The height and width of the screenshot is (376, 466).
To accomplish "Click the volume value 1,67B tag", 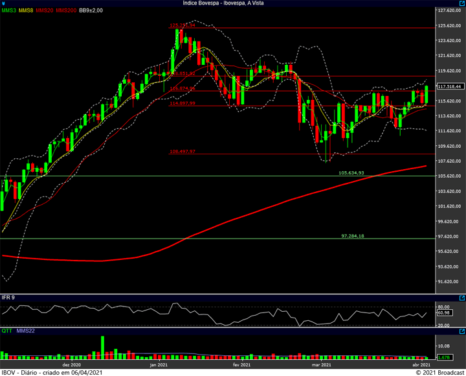I will [x=444, y=357].
